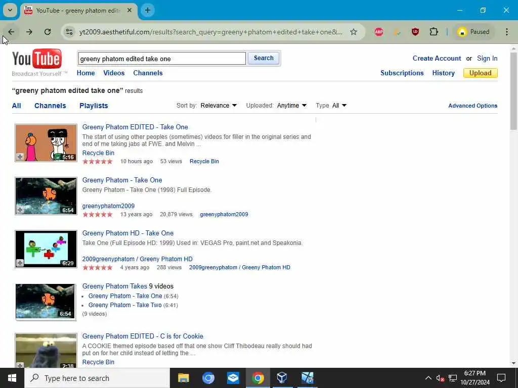Open the 6:29 video thumbnail
This screenshot has width=518, height=388.
pos(46,249)
